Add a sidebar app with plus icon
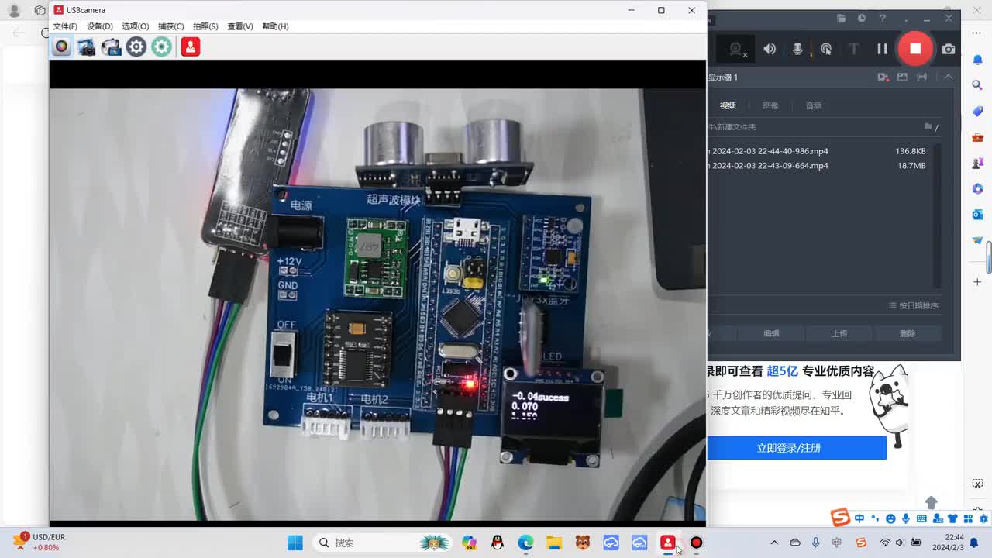The image size is (992, 558). pyautogui.click(x=978, y=282)
